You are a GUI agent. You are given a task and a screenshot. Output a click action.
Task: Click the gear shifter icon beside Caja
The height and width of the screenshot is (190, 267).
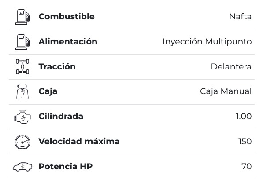(x=22, y=91)
